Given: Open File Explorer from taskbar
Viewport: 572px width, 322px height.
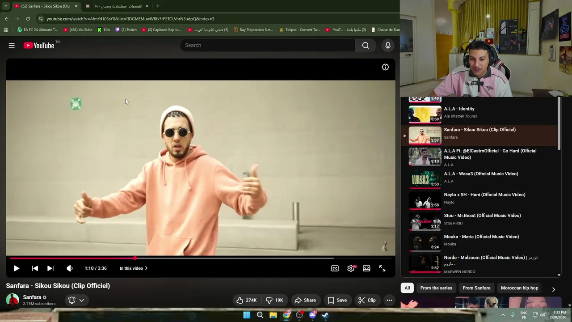Looking at the screenshot, I should click(x=273, y=315).
